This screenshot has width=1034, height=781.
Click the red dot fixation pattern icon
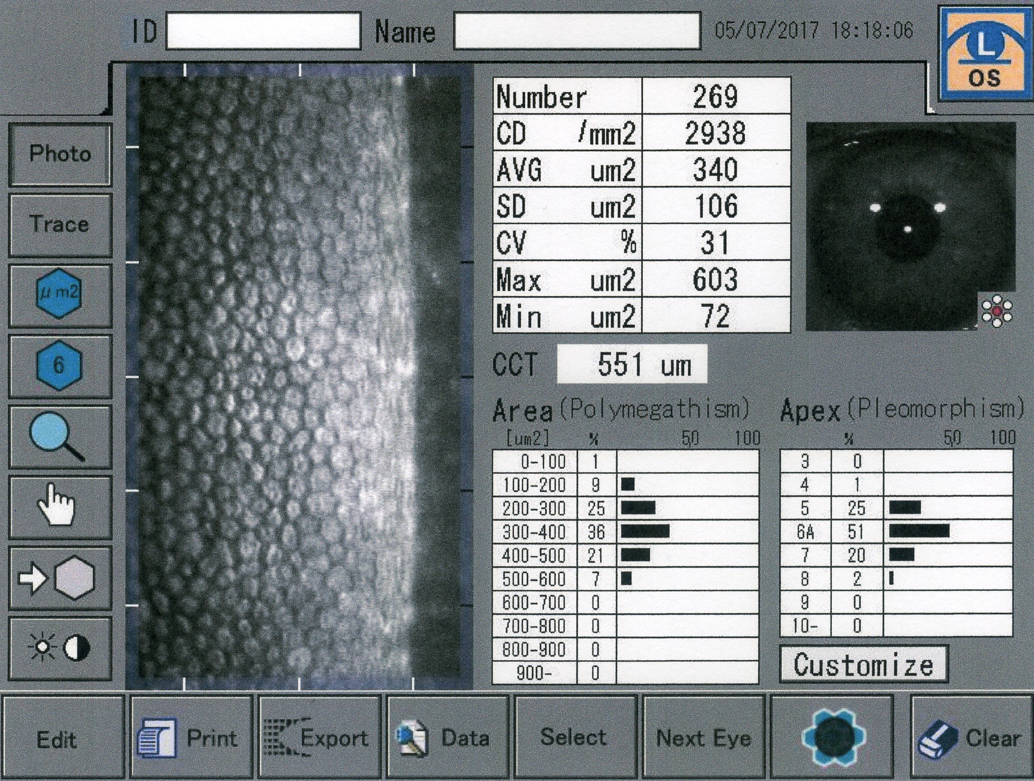click(x=997, y=311)
